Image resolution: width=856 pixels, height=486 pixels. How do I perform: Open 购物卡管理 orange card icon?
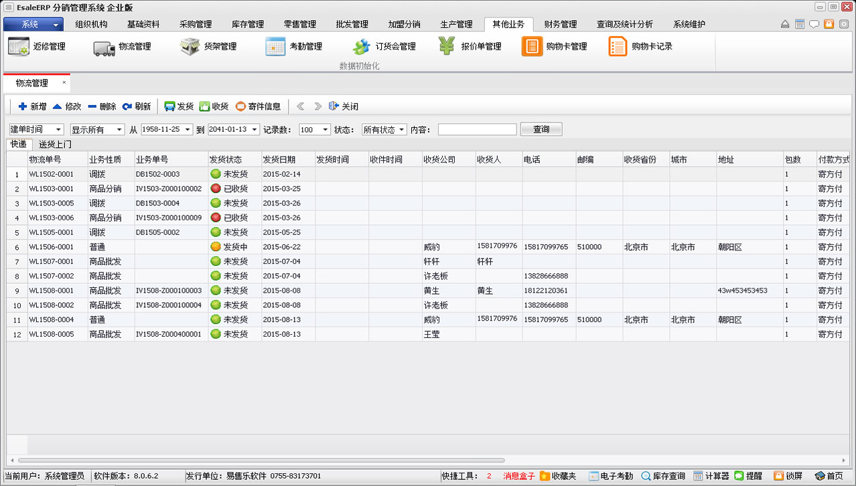click(532, 47)
